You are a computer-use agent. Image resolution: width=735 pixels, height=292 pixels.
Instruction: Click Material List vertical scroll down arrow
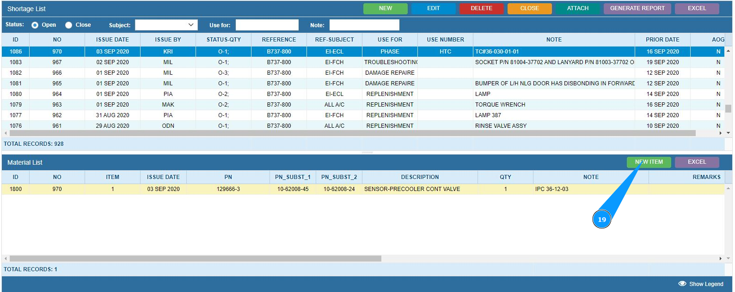pos(729,259)
